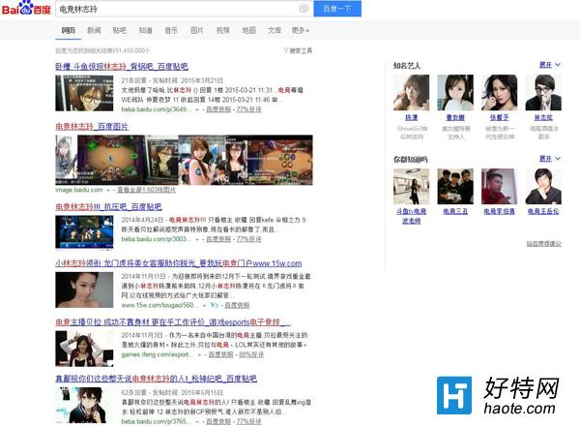Open result 真鄙视你们这些整天说电竞林志玲的人
This screenshot has width=580, height=427.
coord(156,379)
